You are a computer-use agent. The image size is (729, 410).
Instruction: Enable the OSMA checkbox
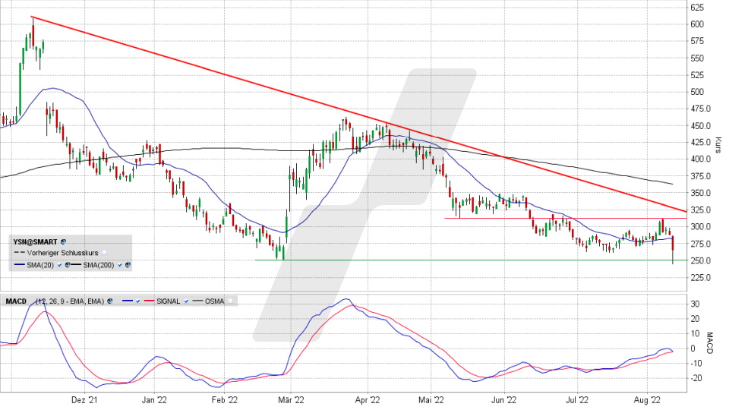pos(231,301)
